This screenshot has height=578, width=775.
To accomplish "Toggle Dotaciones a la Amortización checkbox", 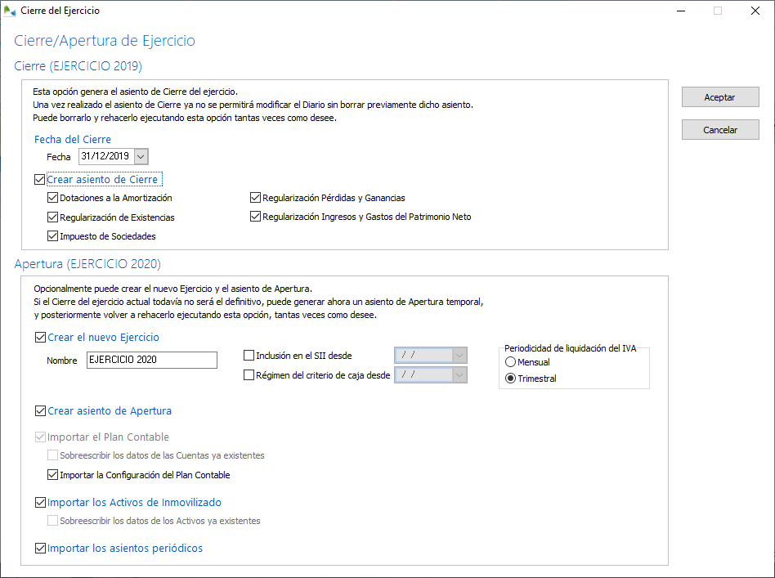I will click(53, 198).
